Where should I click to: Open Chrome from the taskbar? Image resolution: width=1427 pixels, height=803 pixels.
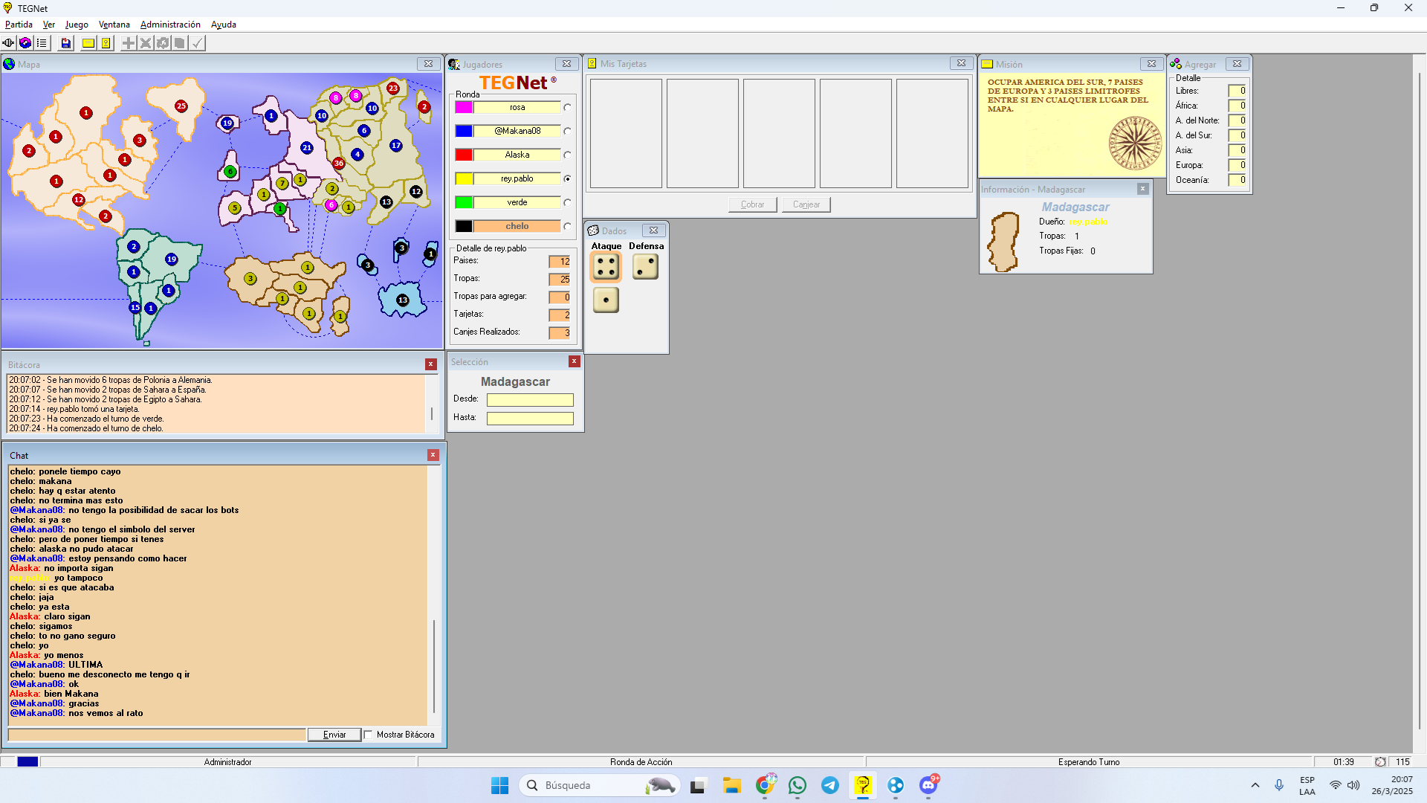(765, 785)
